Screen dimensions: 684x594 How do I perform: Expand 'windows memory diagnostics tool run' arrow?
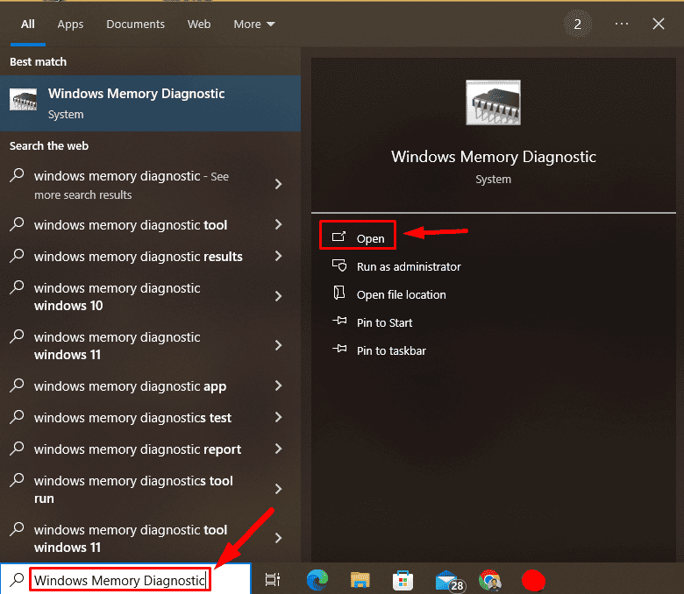point(278,489)
